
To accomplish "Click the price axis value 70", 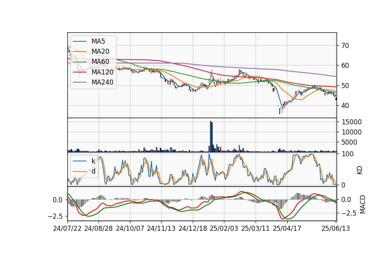I will [345, 46].
